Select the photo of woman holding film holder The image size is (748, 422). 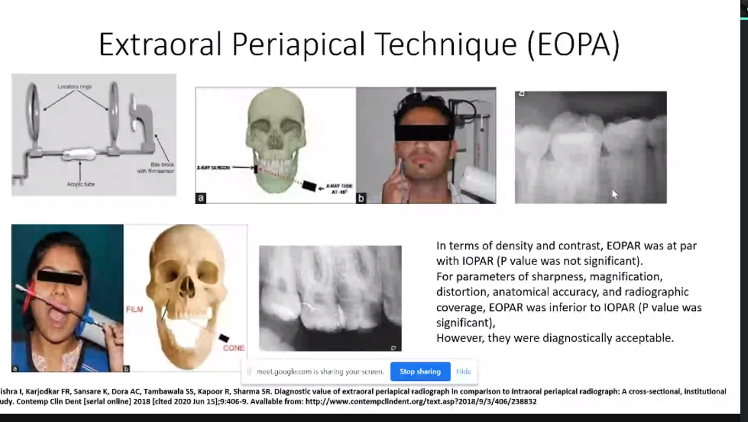(x=67, y=298)
